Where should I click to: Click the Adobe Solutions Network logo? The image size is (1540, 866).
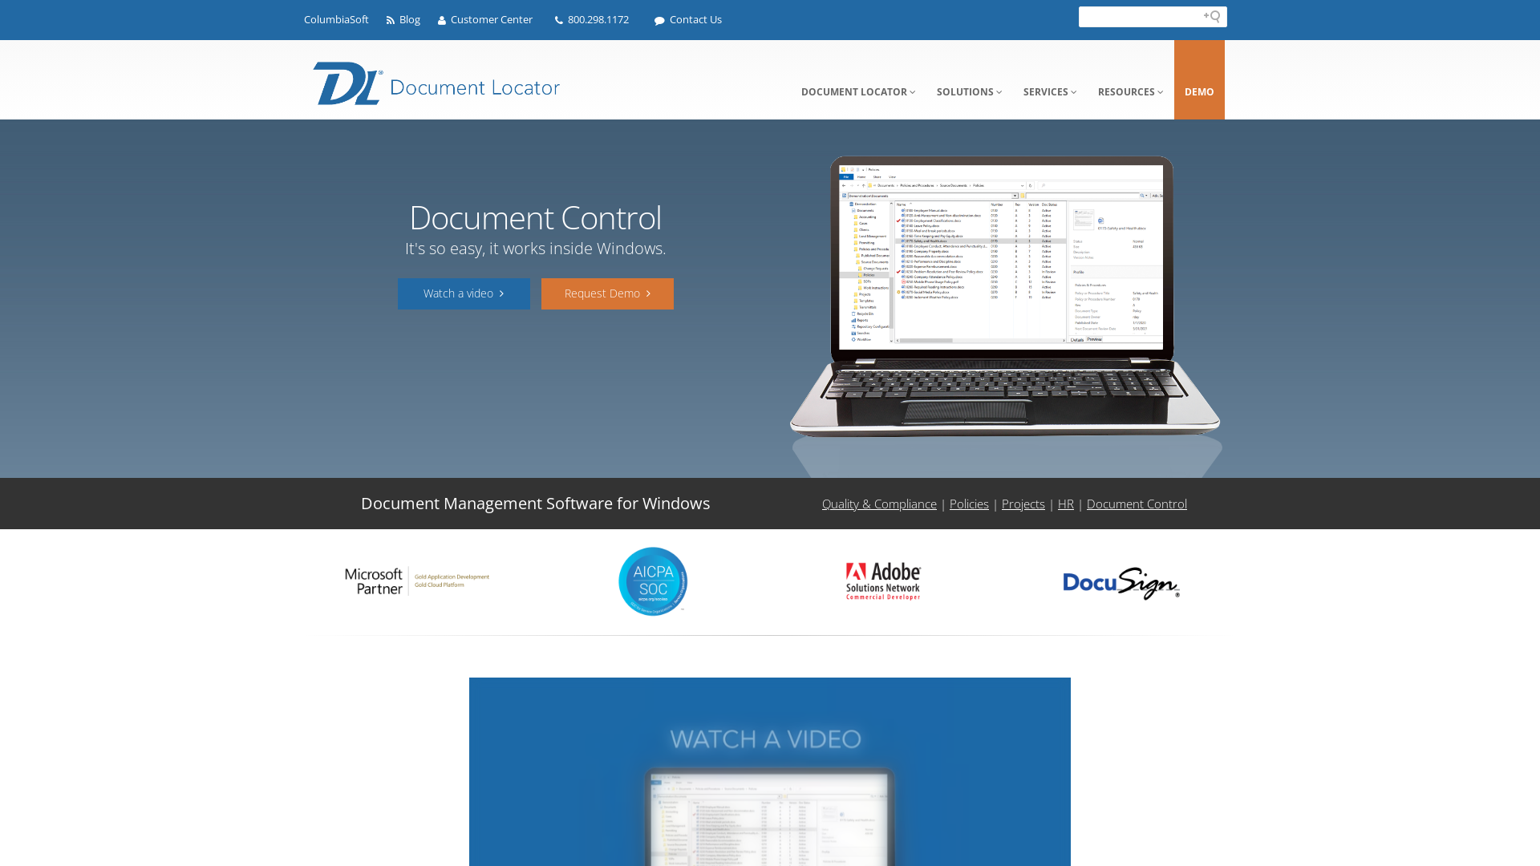click(884, 580)
